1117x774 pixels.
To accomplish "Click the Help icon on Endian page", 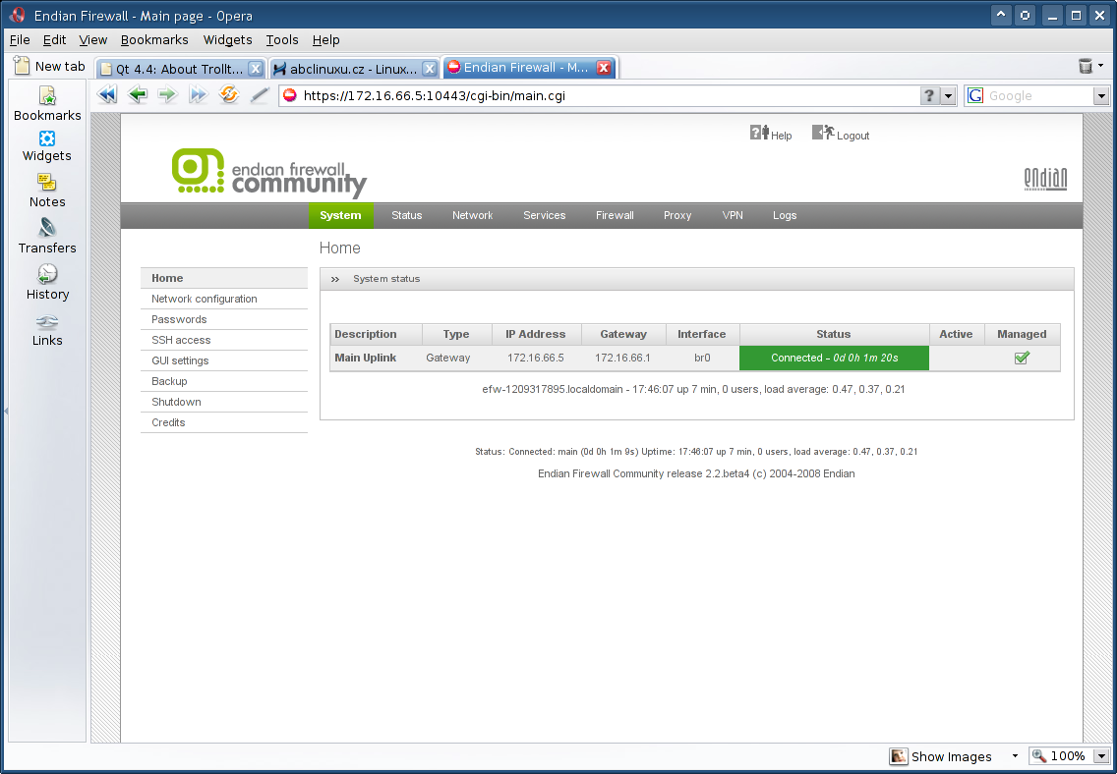I will (x=759, y=133).
